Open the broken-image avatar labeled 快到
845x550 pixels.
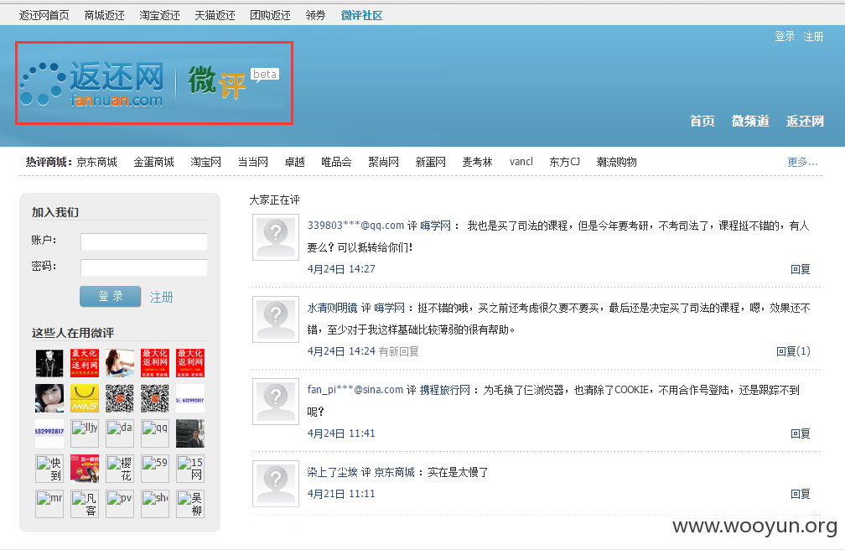[x=49, y=469]
